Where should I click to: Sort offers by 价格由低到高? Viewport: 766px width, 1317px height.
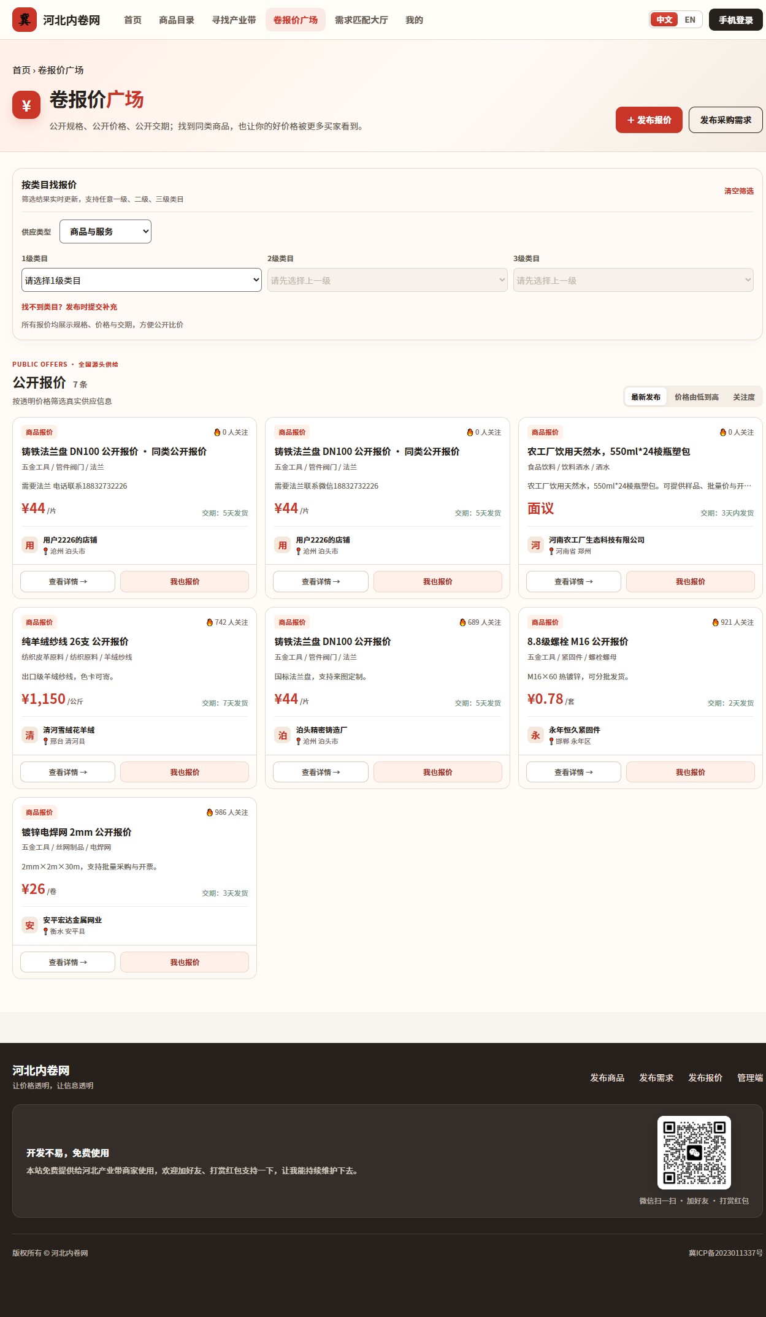pyautogui.click(x=697, y=397)
